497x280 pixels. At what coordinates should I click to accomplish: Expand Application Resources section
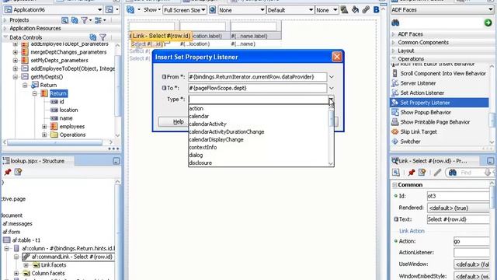5,28
